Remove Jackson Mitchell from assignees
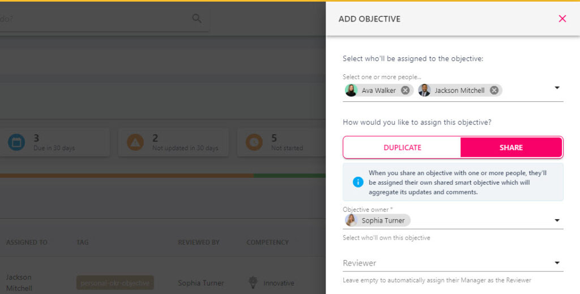 (494, 90)
